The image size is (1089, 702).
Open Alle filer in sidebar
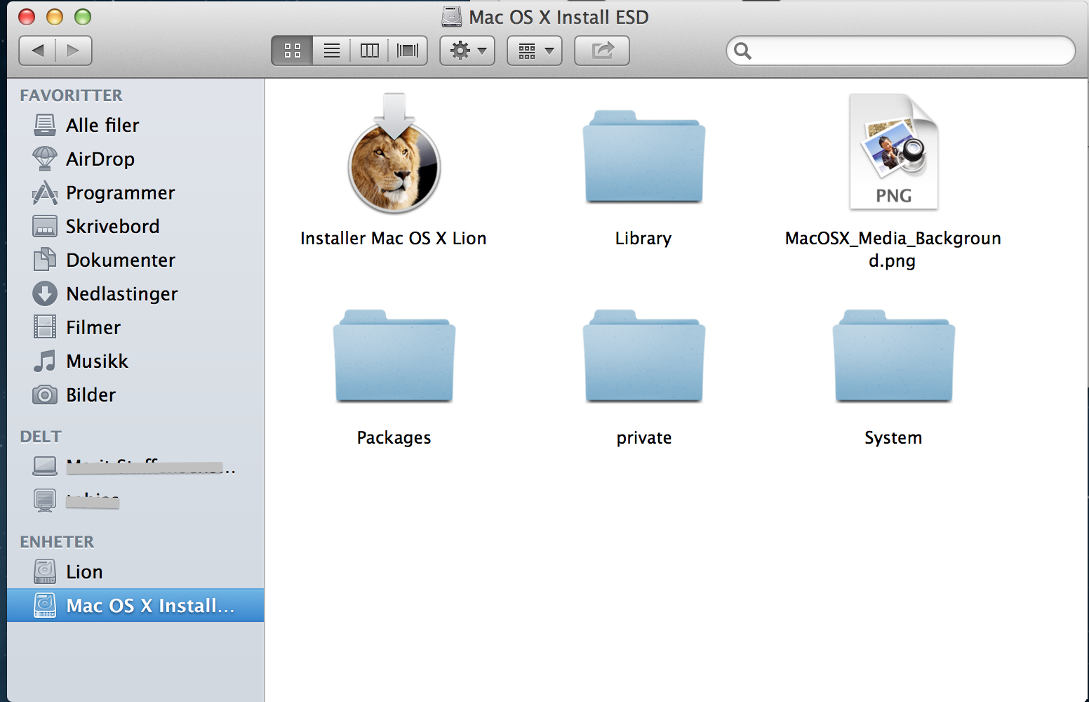click(x=135, y=125)
